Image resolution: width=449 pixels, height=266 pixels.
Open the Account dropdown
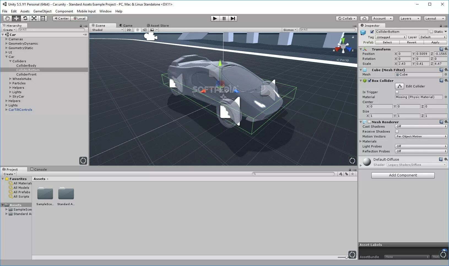point(382,18)
